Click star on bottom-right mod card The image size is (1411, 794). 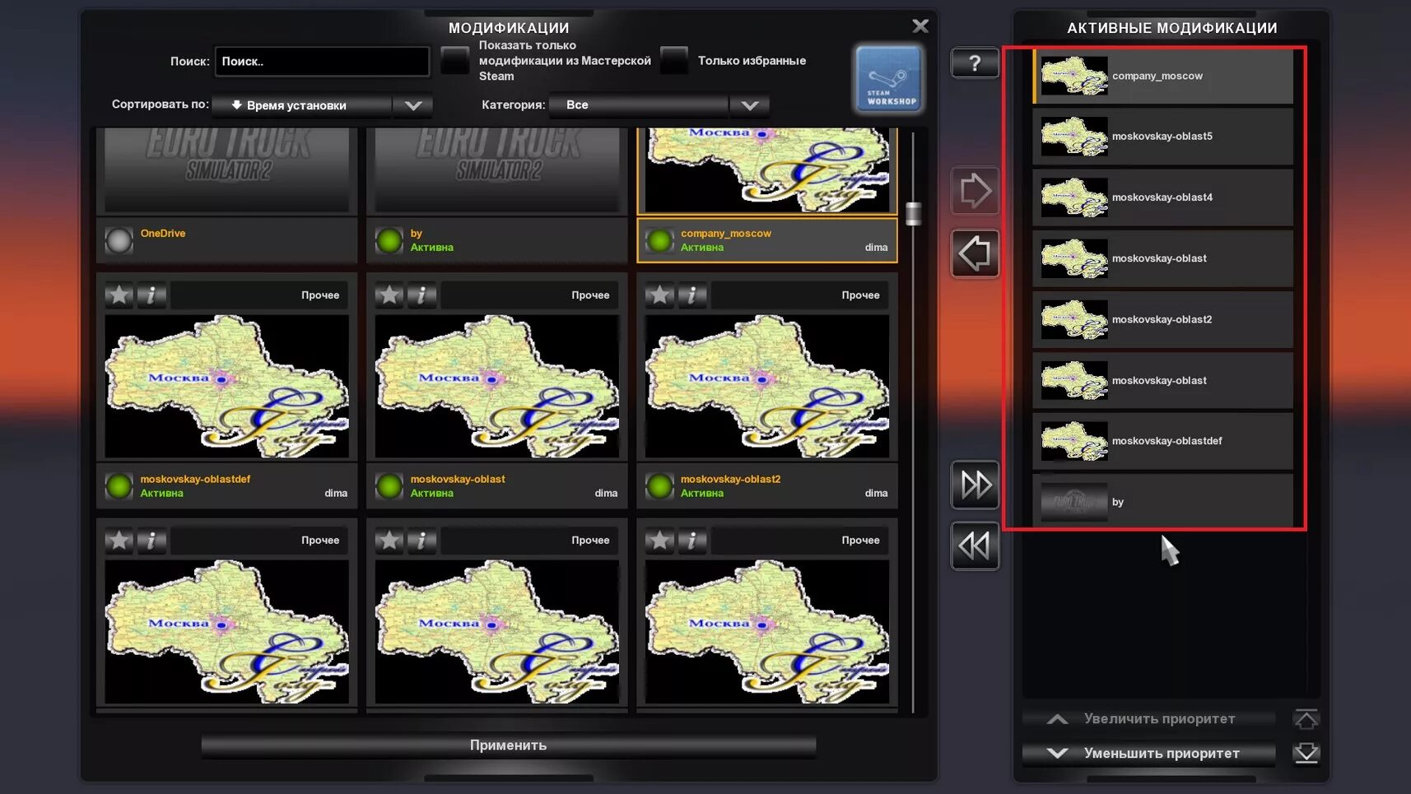(x=659, y=540)
